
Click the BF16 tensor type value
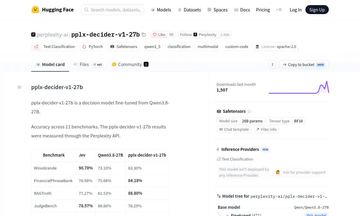coord(298,121)
